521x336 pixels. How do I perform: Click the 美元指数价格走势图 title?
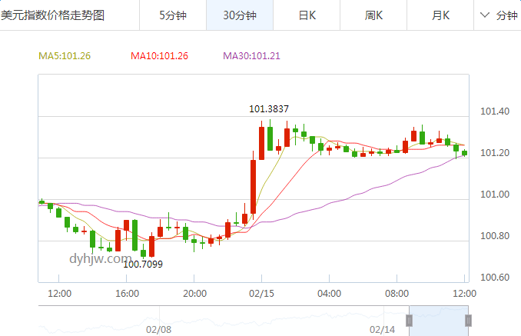click(52, 15)
